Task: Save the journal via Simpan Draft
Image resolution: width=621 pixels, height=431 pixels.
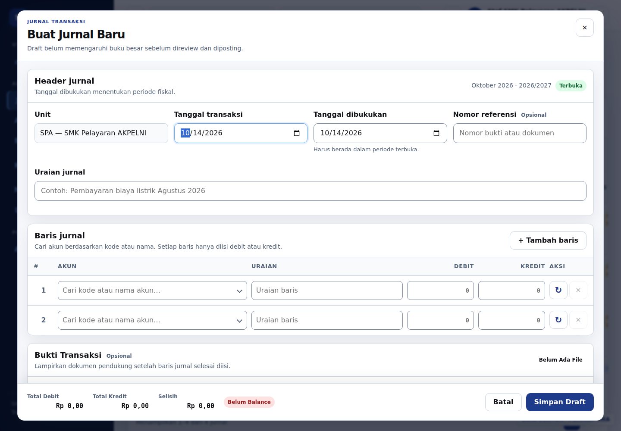Action: pos(560,402)
